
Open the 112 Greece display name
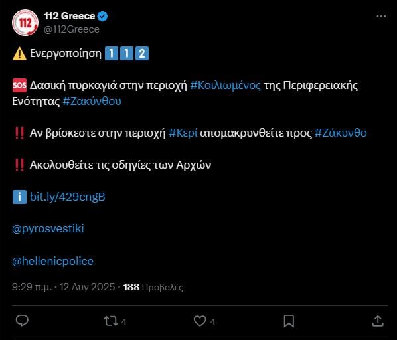[69, 16]
